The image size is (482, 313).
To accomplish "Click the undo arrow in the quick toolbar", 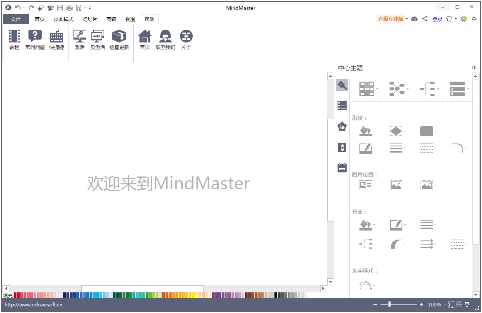I will pyautogui.click(x=18, y=8).
